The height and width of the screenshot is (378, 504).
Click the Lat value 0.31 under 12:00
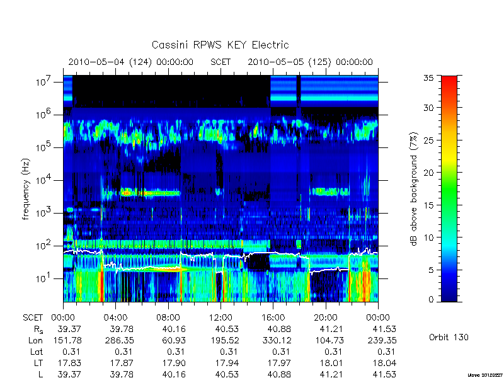coord(228,352)
